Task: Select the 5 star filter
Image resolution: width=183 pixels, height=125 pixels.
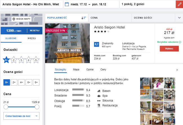Action: 36,60
